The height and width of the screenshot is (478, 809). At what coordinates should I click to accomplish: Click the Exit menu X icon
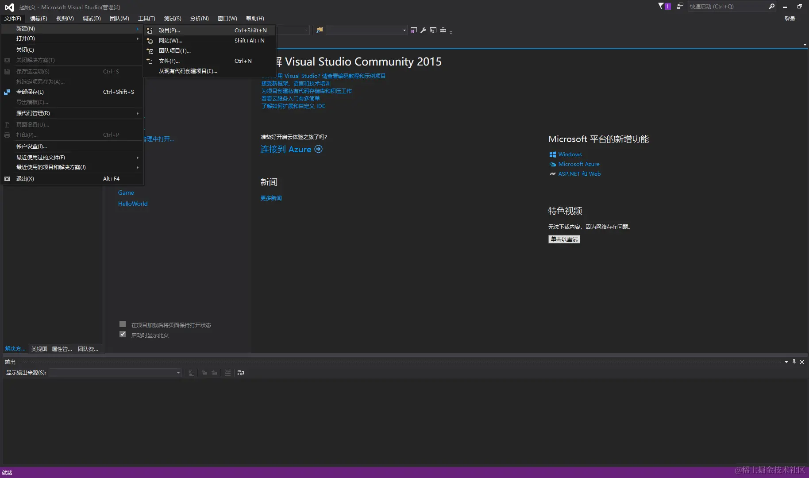click(x=7, y=179)
